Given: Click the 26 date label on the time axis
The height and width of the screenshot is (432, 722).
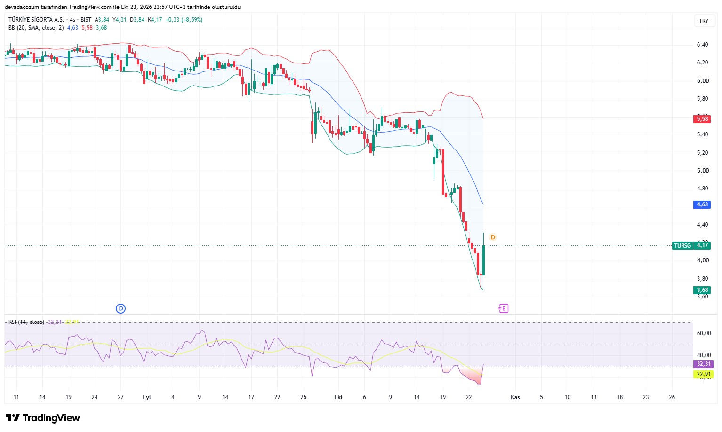Looking at the screenshot, I should [x=672, y=397].
